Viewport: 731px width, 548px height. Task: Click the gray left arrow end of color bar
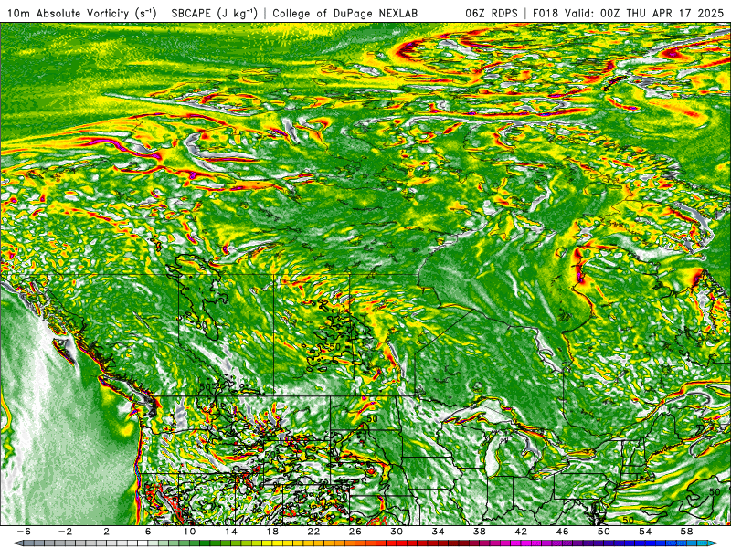(x=17, y=543)
